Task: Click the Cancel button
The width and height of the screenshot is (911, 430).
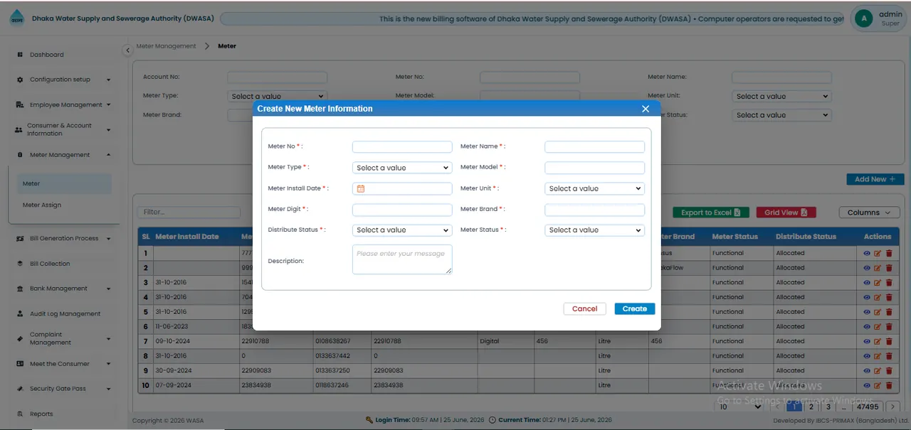Action: [x=585, y=308]
